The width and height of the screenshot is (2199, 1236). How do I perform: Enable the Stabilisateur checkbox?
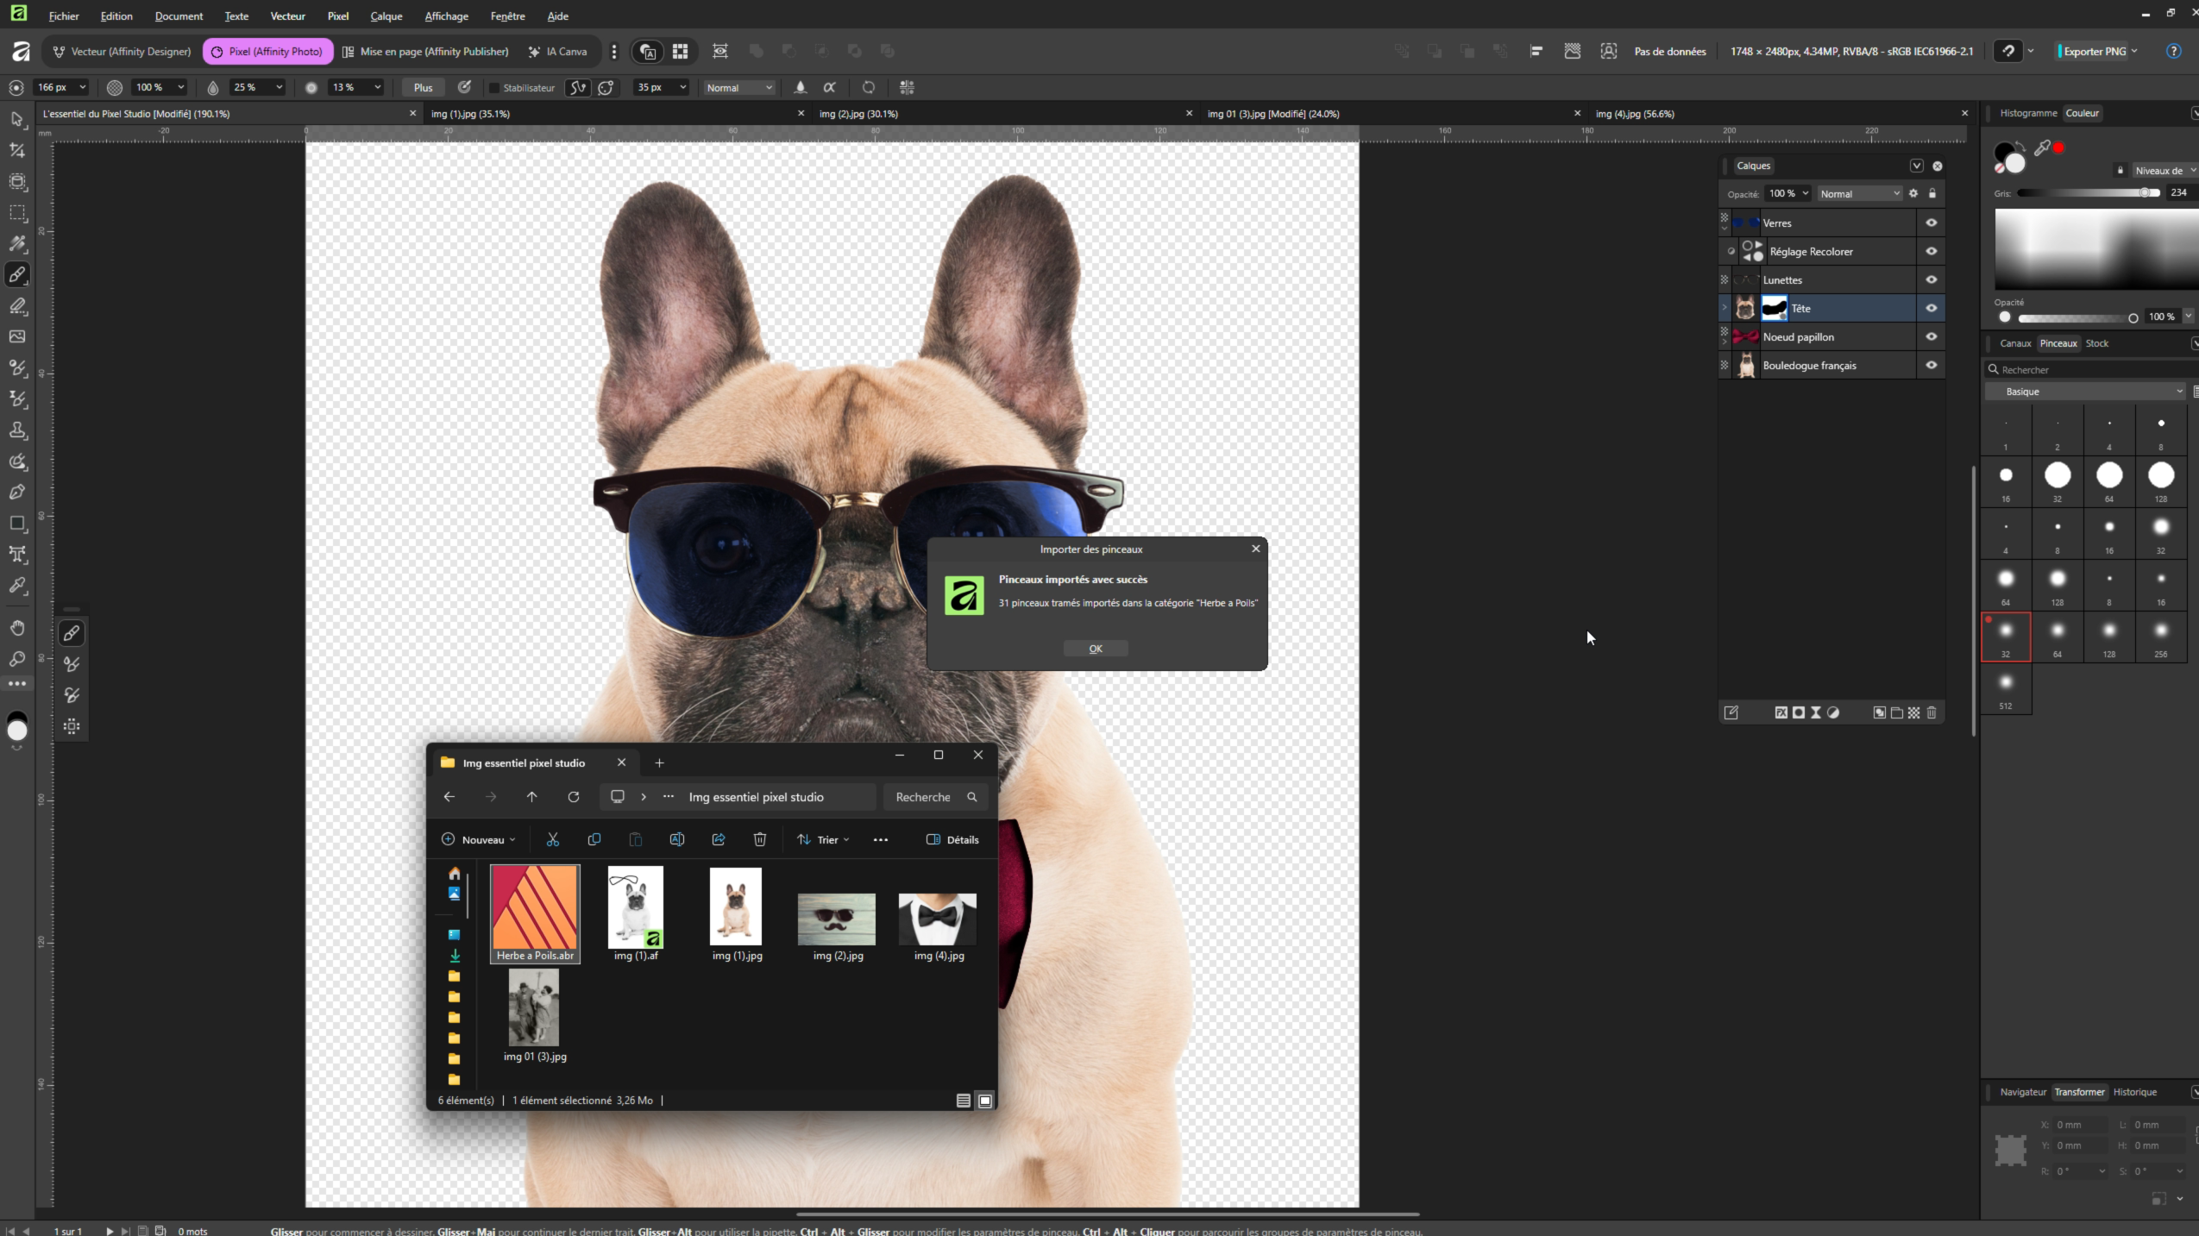click(x=494, y=88)
